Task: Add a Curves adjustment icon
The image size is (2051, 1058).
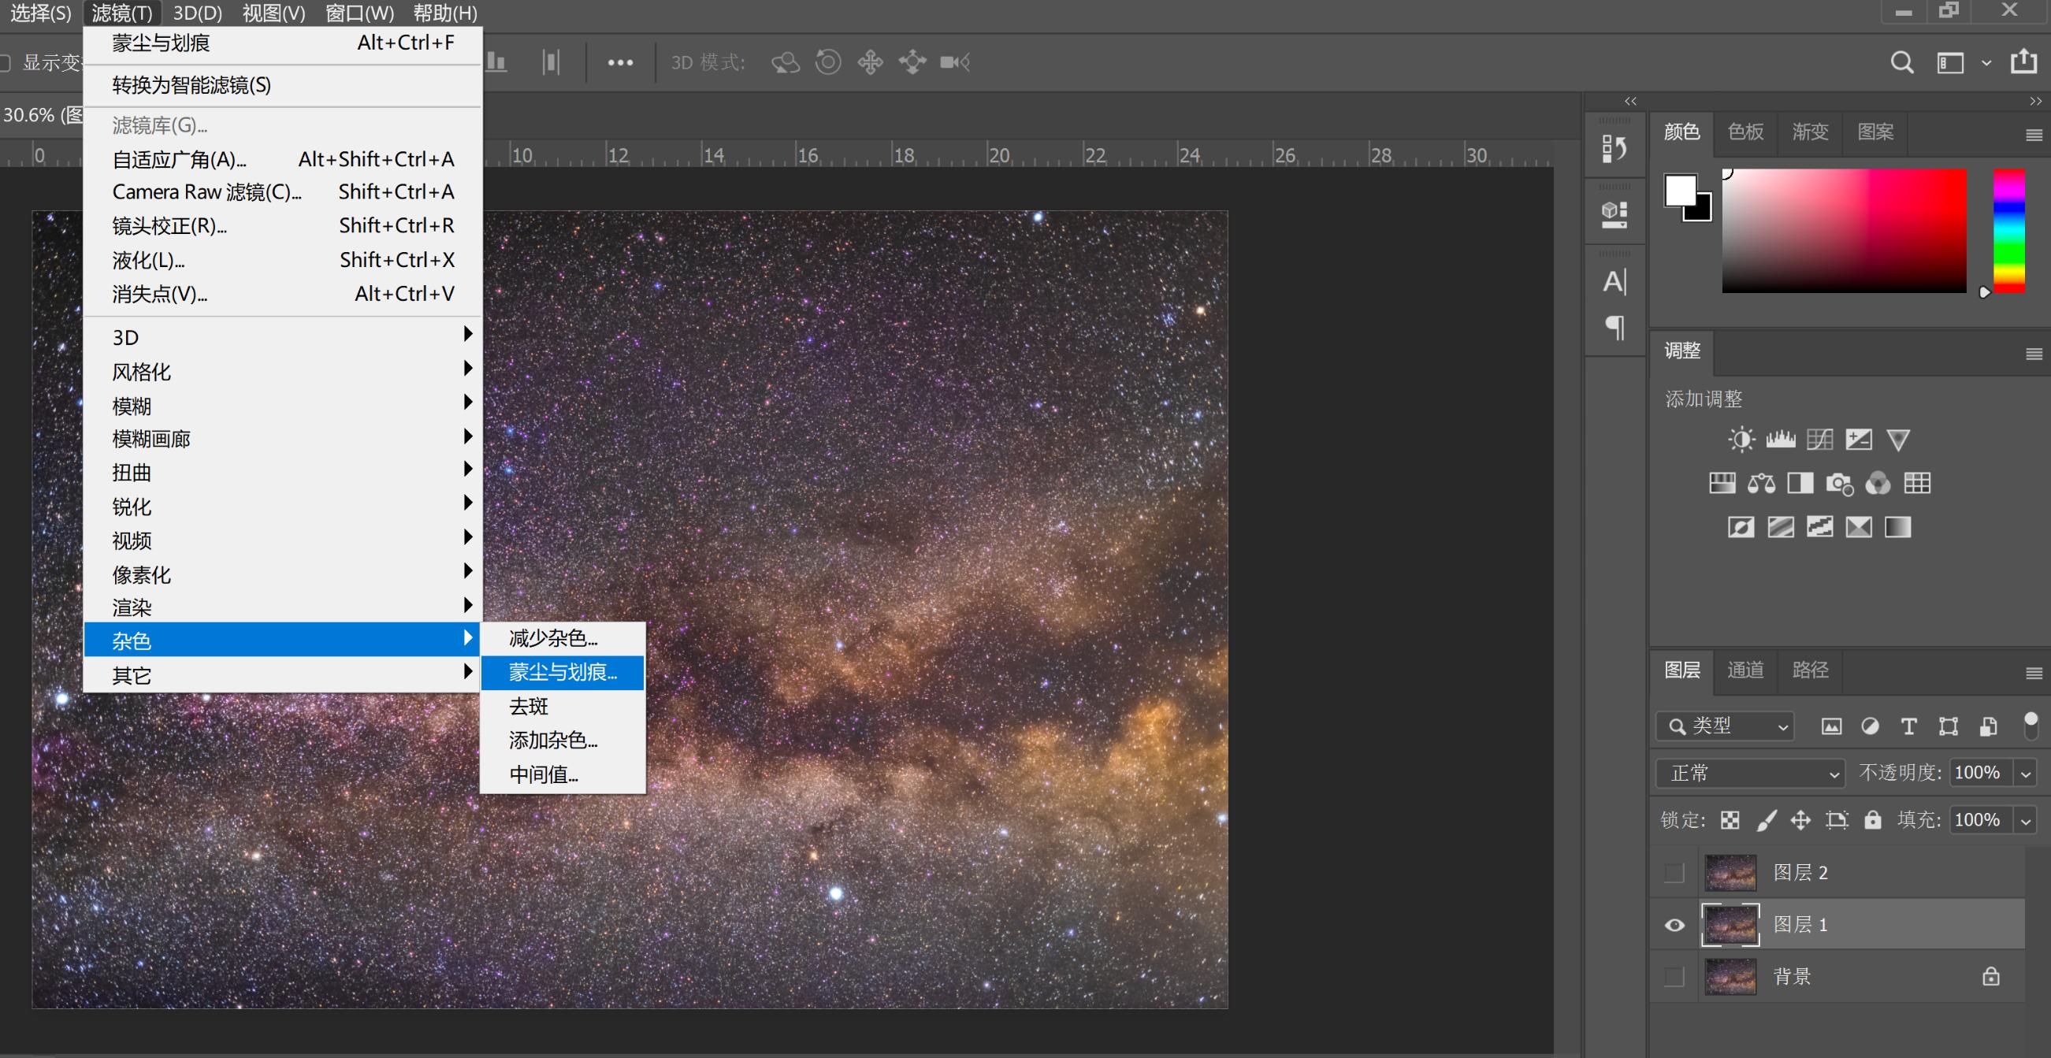Action: (x=1819, y=440)
